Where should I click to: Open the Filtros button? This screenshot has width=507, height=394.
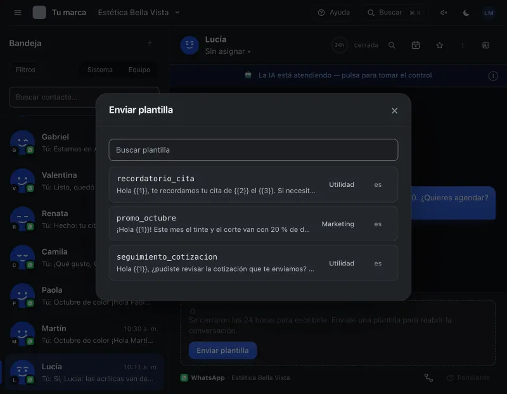(25, 70)
